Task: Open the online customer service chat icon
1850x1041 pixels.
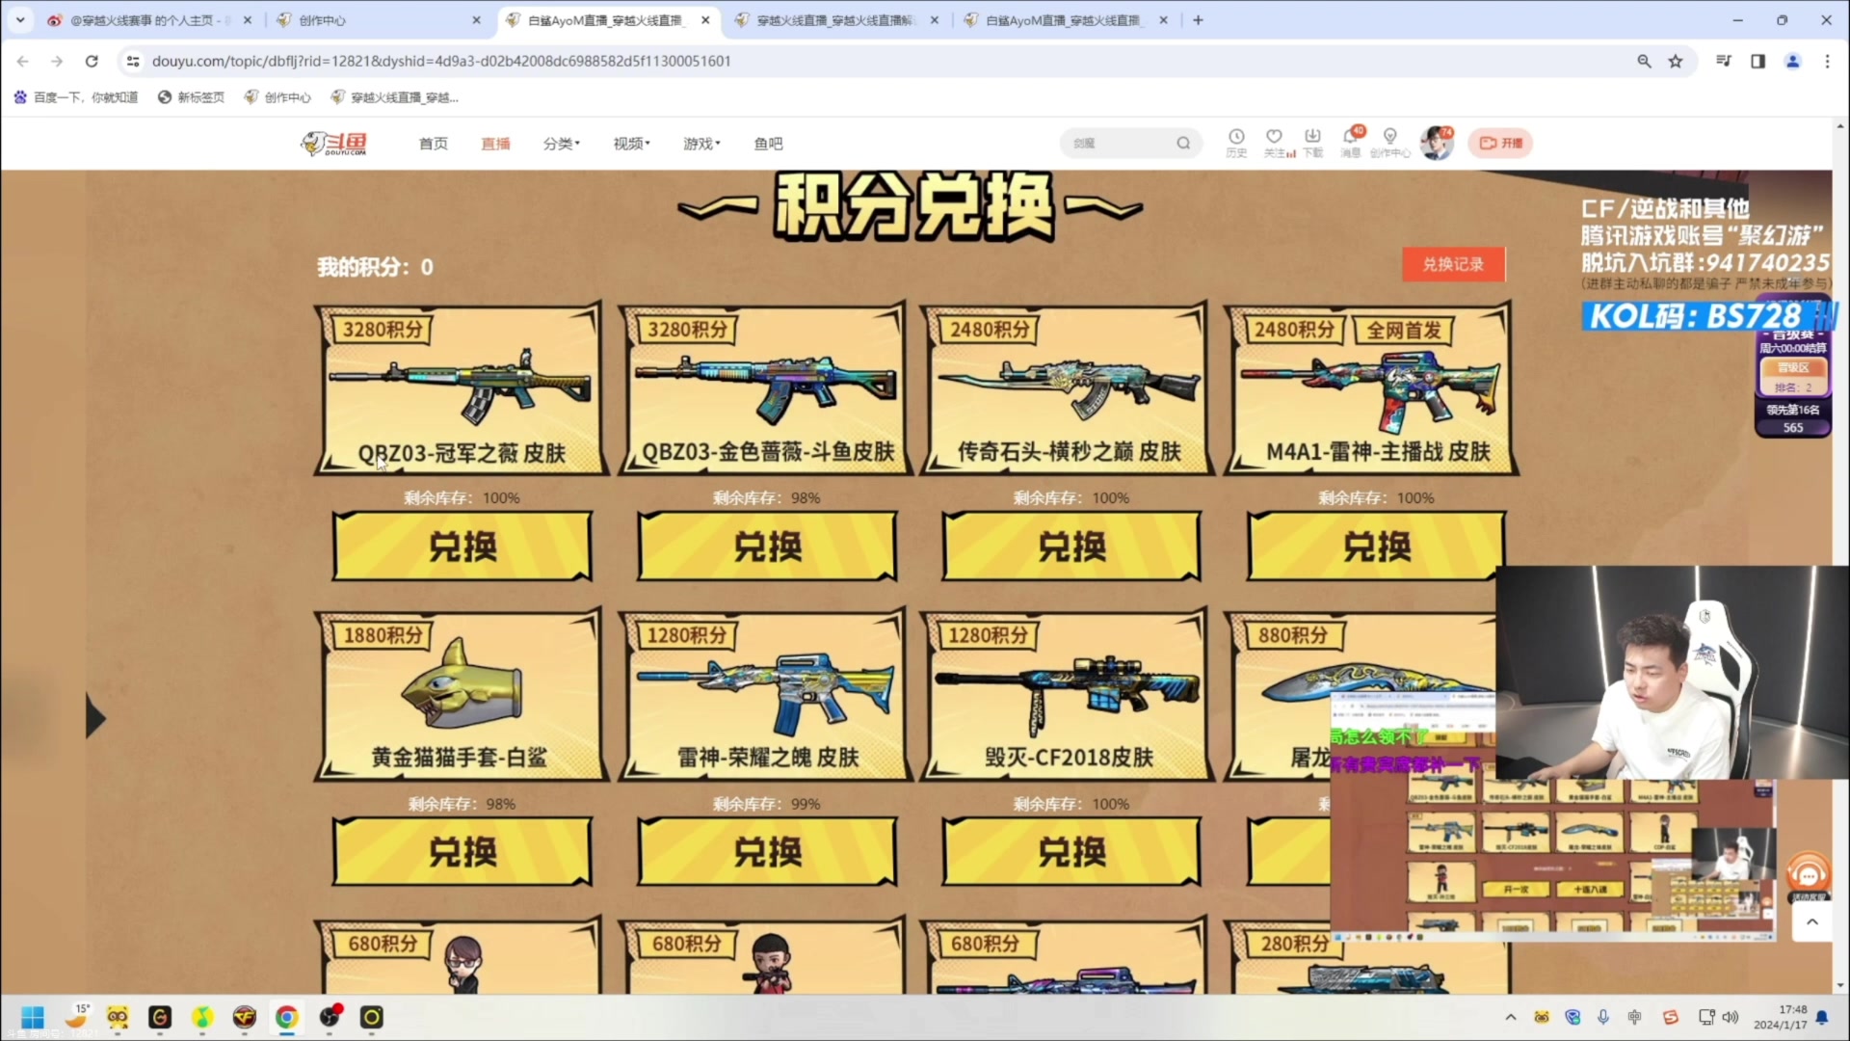Action: coord(1809,875)
